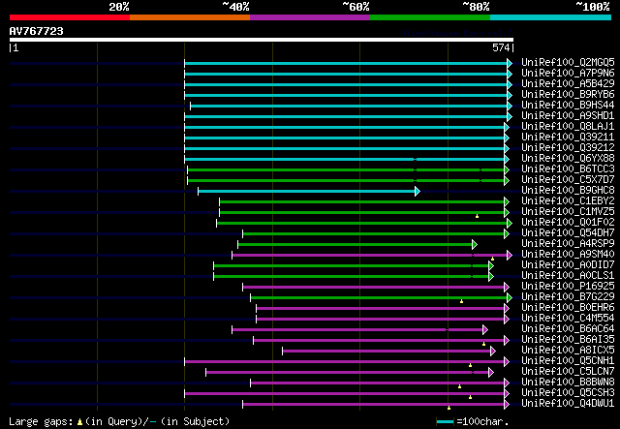Open hit UniRef100_A9SHD1
The width and height of the screenshot is (620, 429).
point(568,116)
